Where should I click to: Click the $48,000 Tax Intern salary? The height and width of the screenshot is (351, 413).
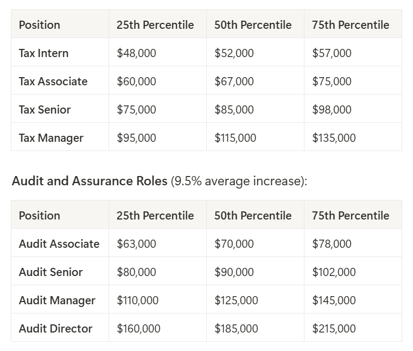pos(136,53)
